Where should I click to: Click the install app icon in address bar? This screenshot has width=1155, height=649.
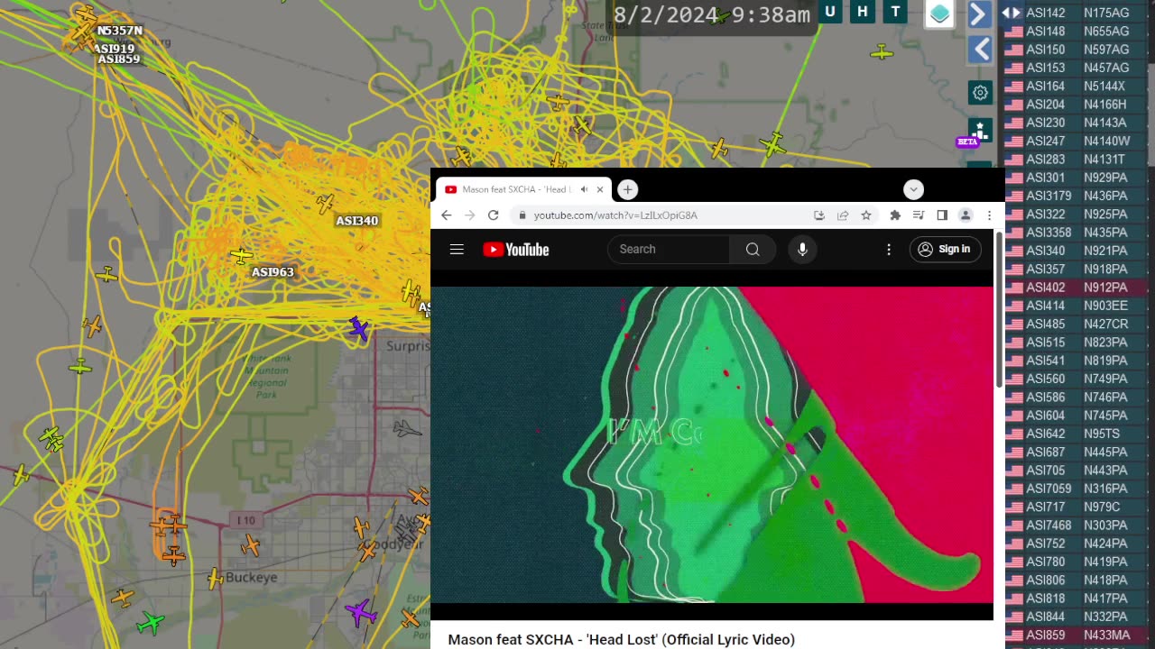[819, 215]
